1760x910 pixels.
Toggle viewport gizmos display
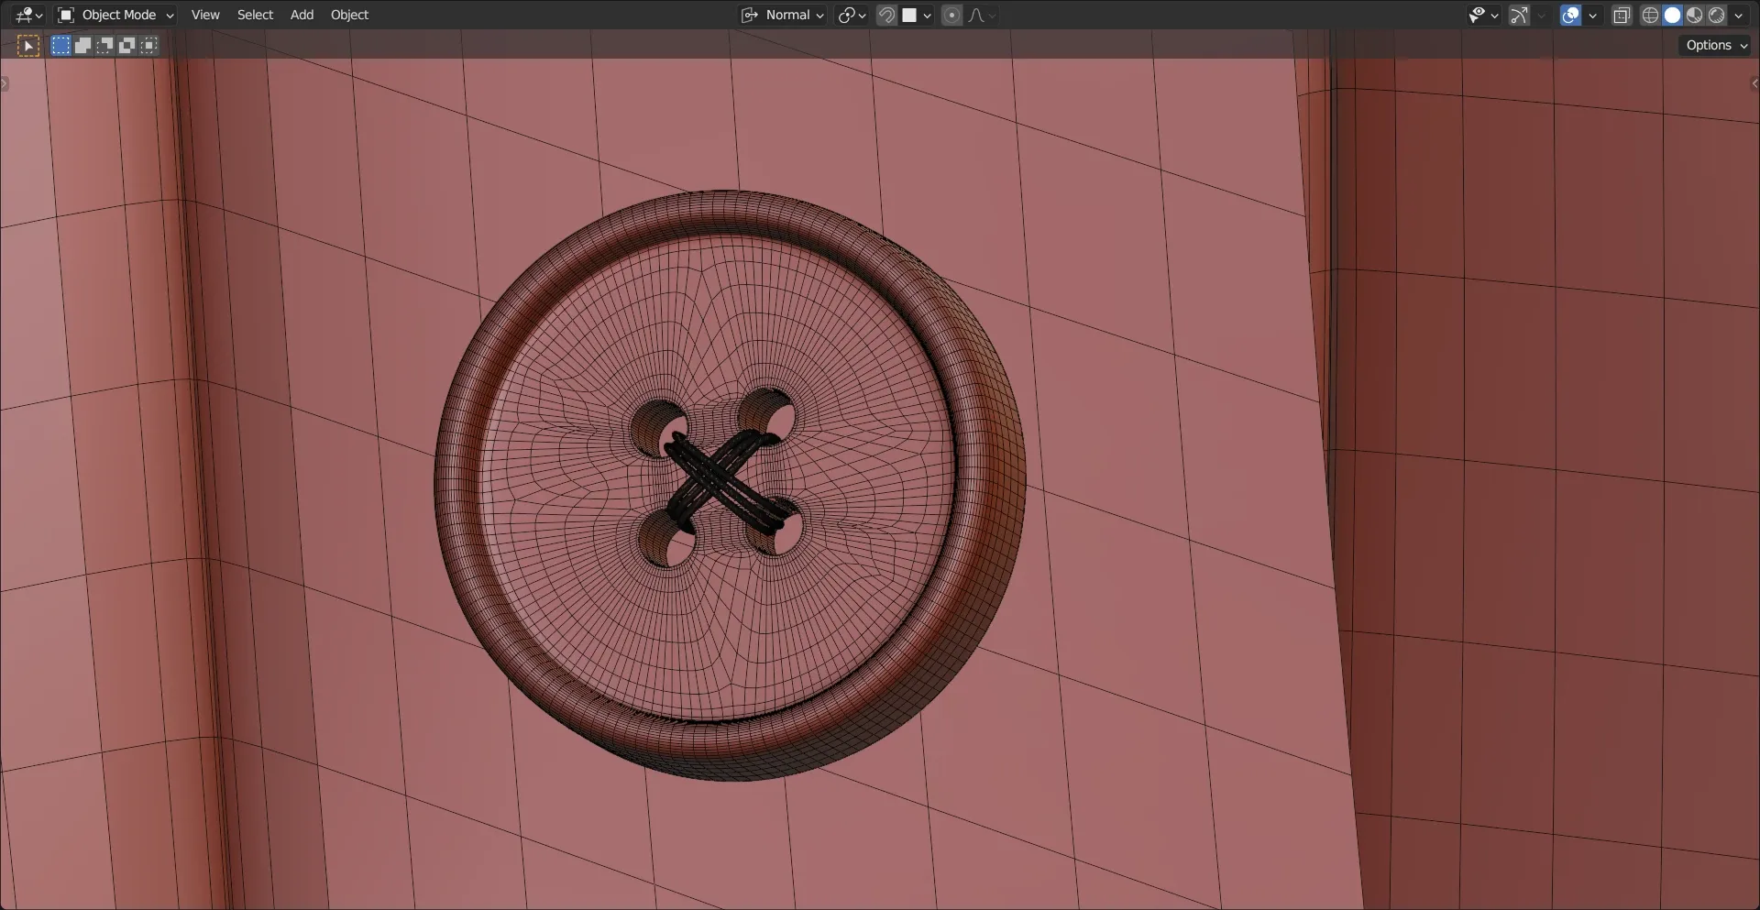pyautogui.click(x=1520, y=15)
